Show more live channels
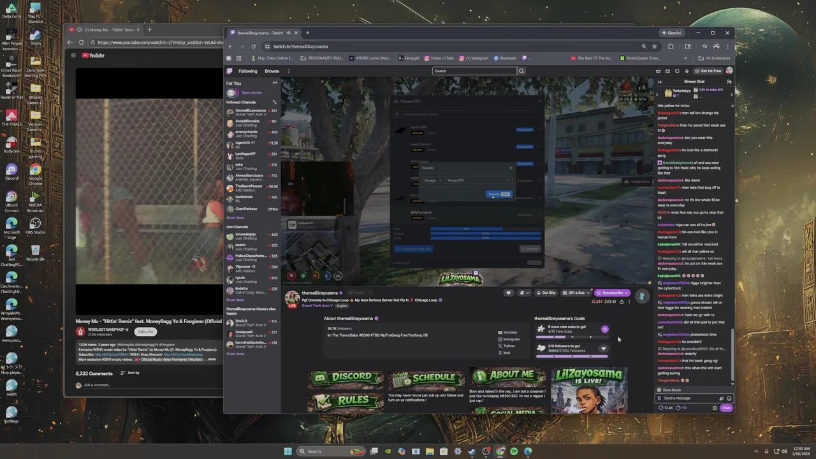 (235, 300)
